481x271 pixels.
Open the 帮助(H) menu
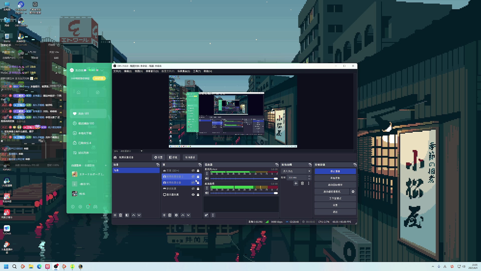208,71
